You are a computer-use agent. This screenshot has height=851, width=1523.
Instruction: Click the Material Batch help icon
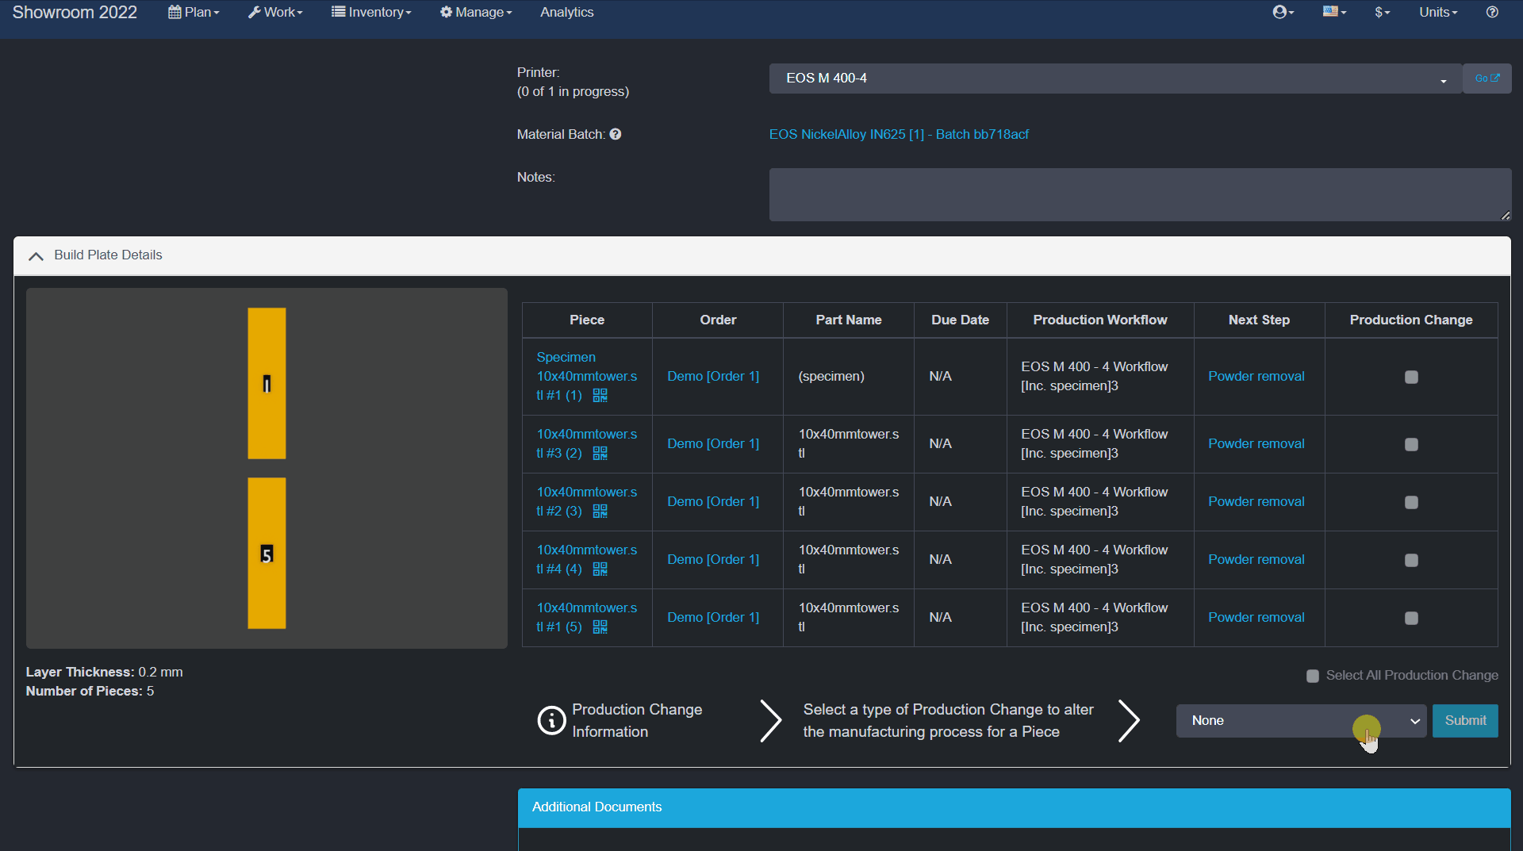click(616, 134)
